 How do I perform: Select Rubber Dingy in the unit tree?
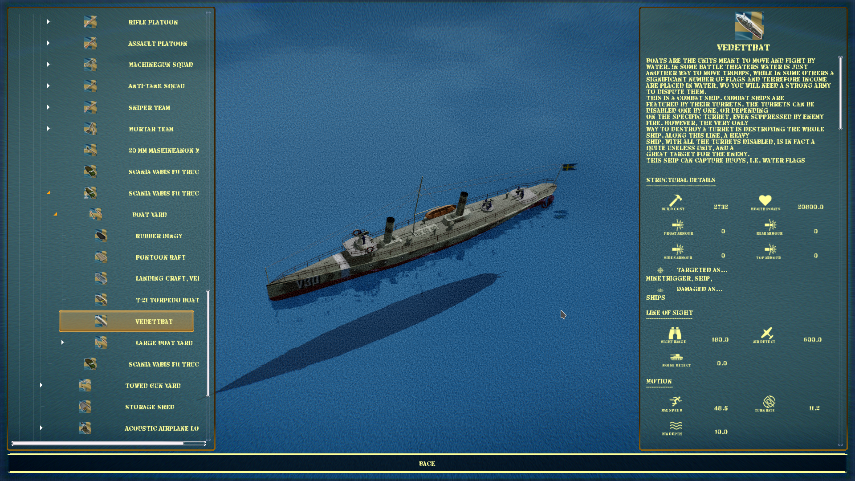[x=159, y=236]
